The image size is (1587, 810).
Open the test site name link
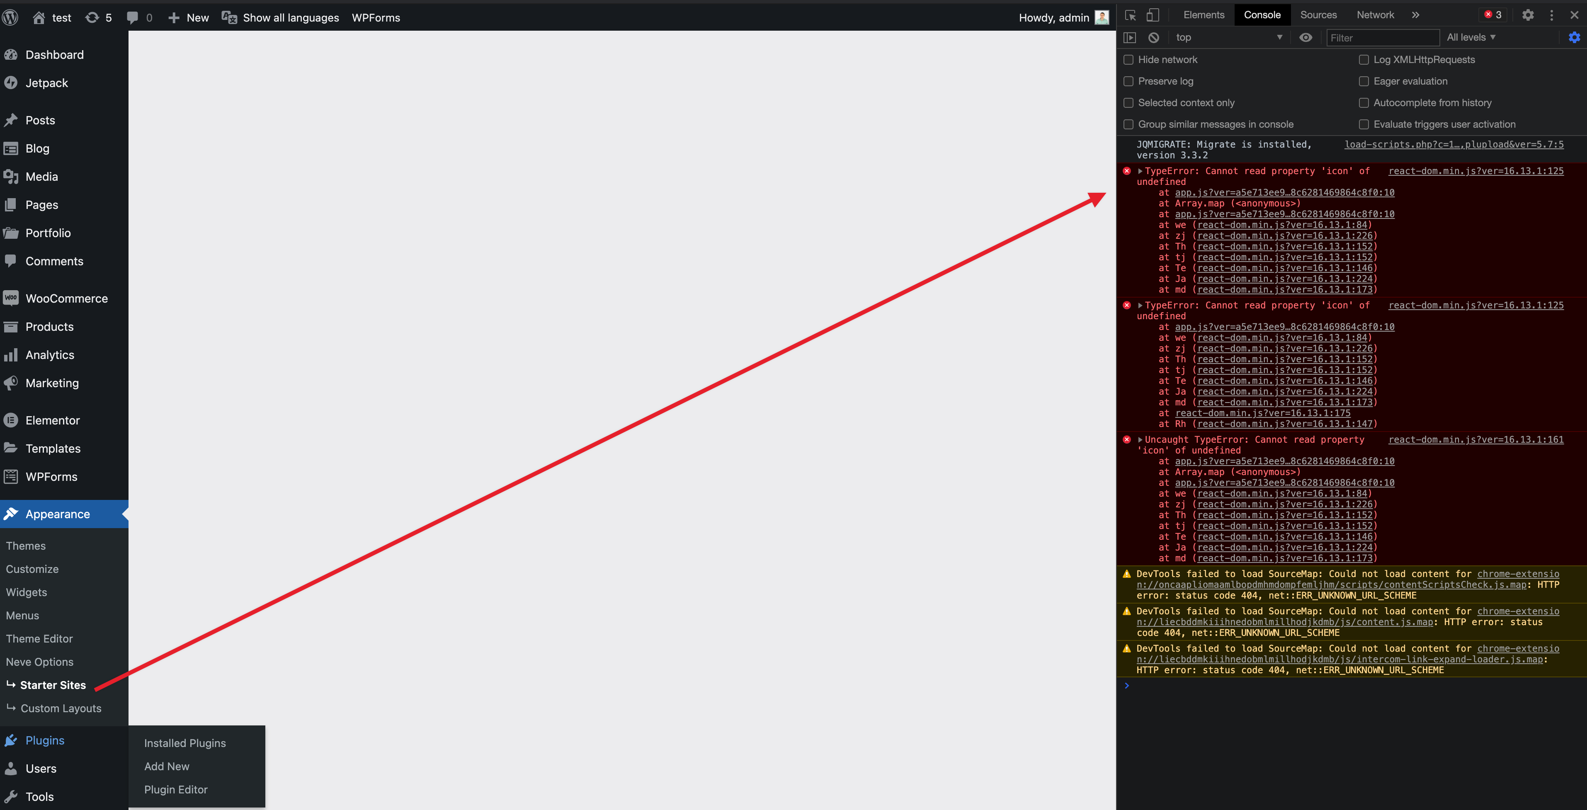(x=52, y=17)
